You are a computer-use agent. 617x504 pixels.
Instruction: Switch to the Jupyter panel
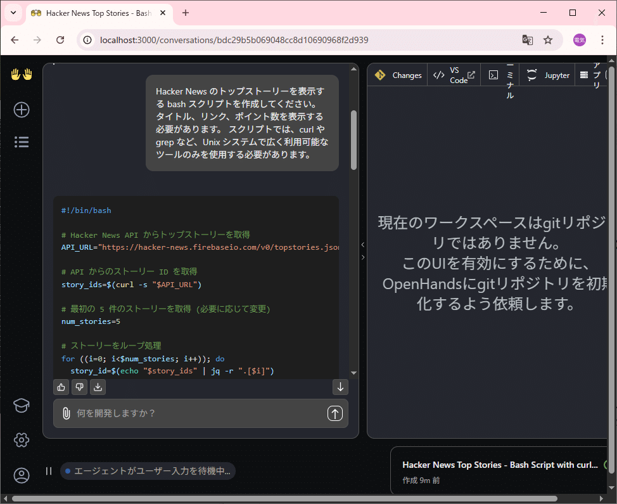pyautogui.click(x=546, y=75)
